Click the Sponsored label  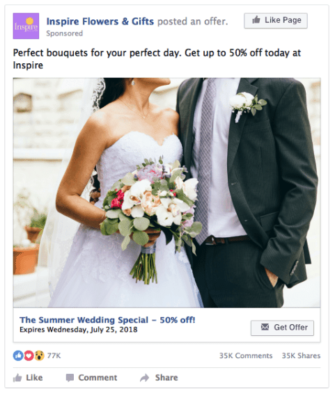coord(65,33)
